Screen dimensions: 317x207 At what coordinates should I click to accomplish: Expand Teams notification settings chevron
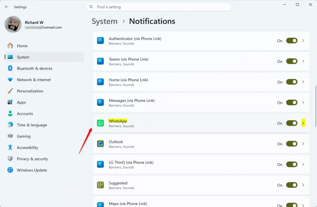[x=303, y=61]
